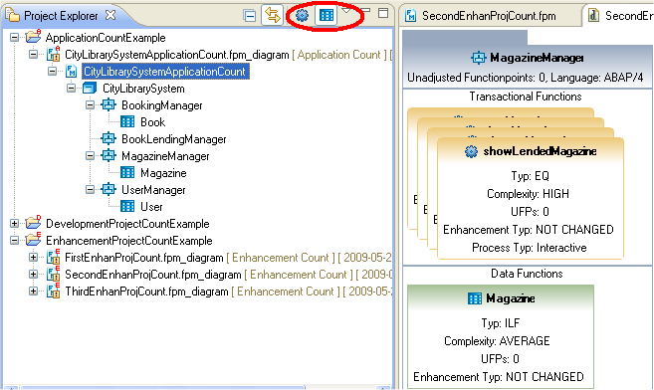The width and height of the screenshot is (654, 390).
Task: Click the SecondEnhanProjCount.fpm tab icon
Action: [x=411, y=16]
